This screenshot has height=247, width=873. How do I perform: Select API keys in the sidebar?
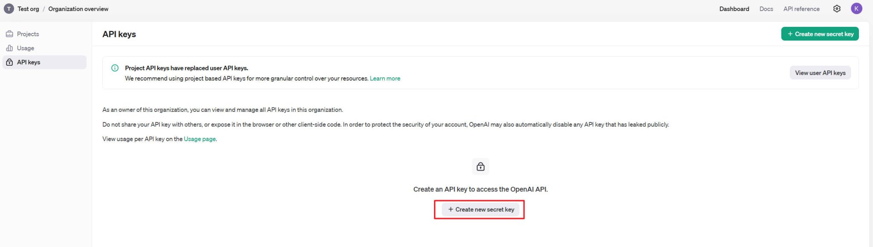tap(44, 62)
